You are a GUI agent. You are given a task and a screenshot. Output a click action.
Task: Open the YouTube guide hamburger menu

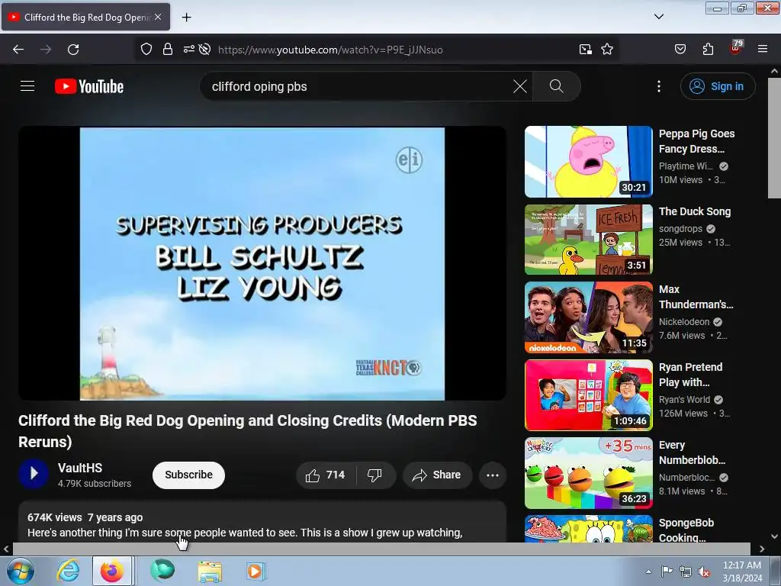coord(27,86)
